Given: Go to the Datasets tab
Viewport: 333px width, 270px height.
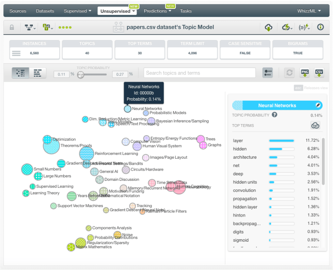Looking at the screenshot, I should 45,11.
